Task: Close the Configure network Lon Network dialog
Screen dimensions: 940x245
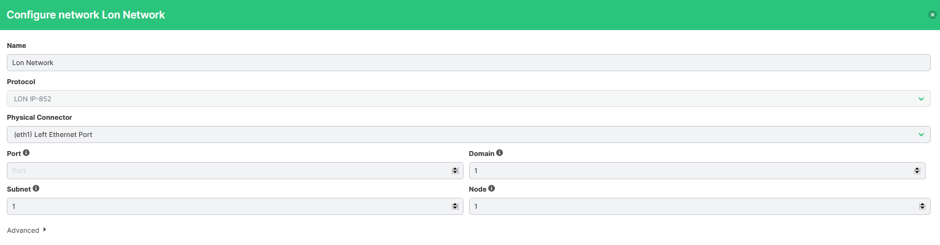Action: pos(932,15)
